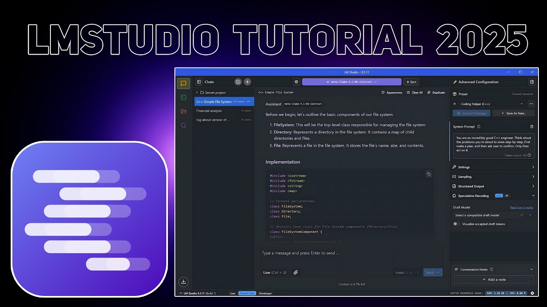Switch to User mode
The width and height of the screenshot is (547, 307).
[232, 293]
